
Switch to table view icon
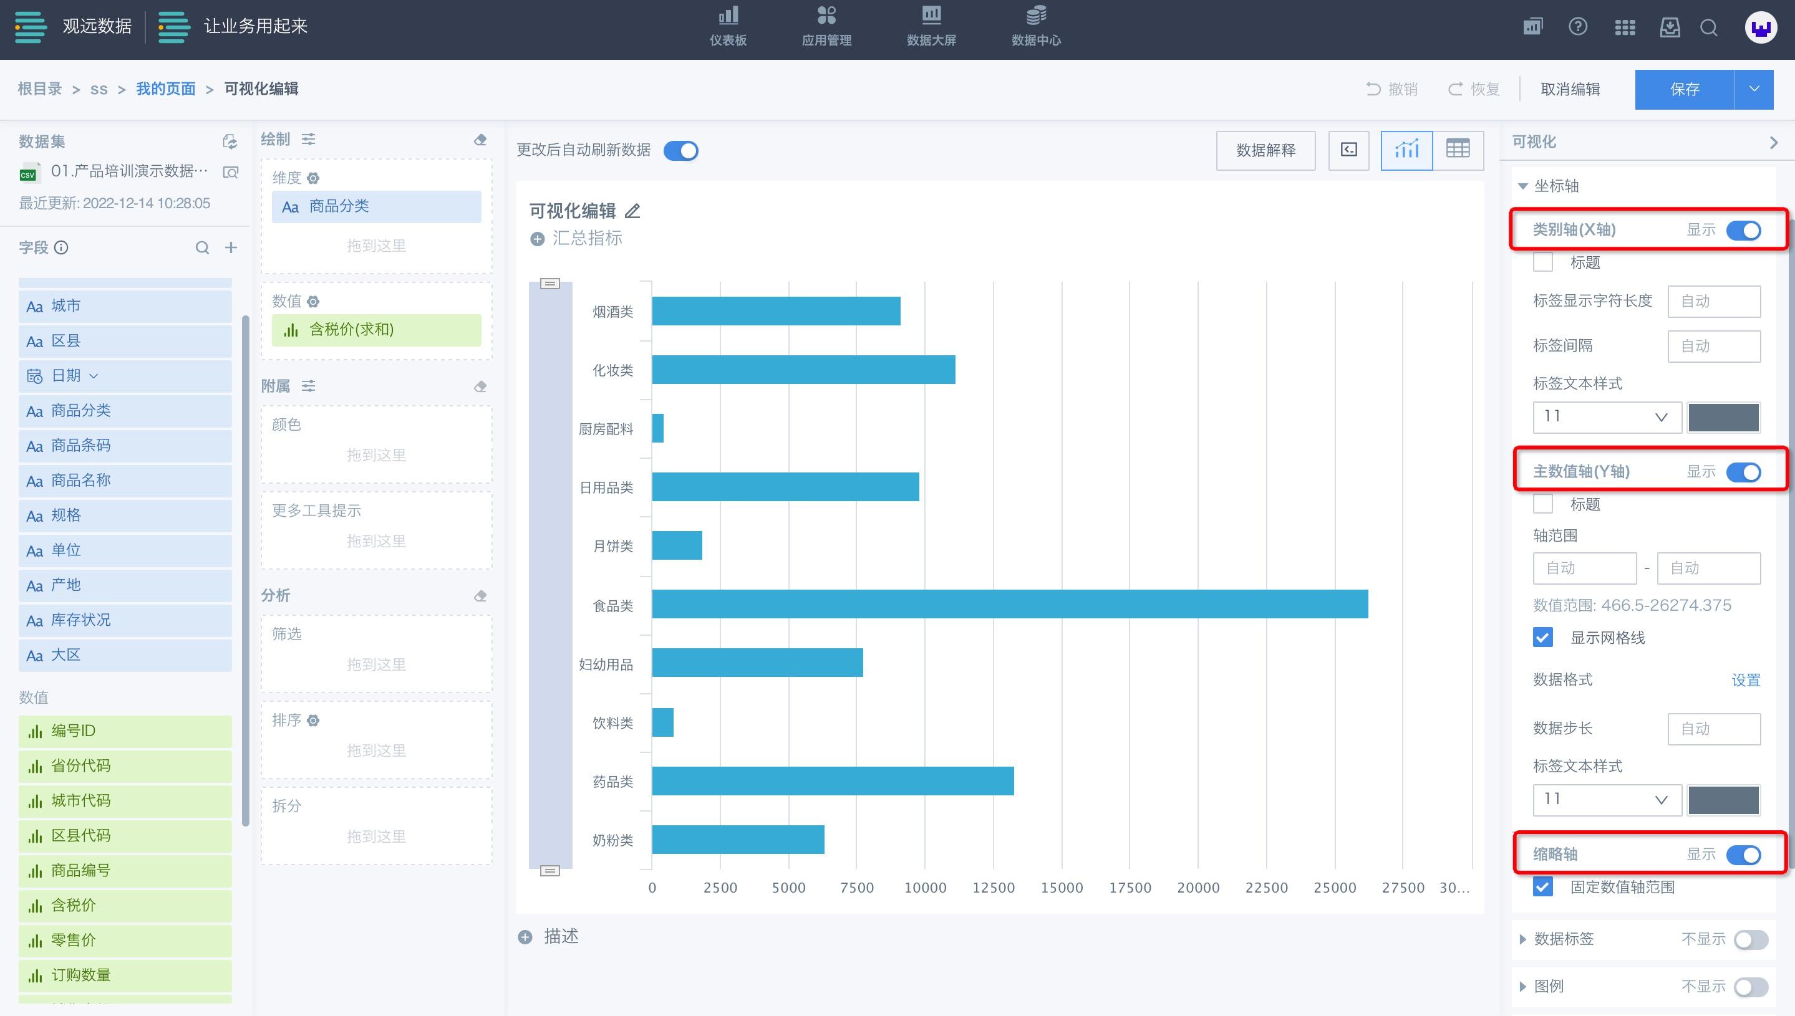pyautogui.click(x=1458, y=150)
